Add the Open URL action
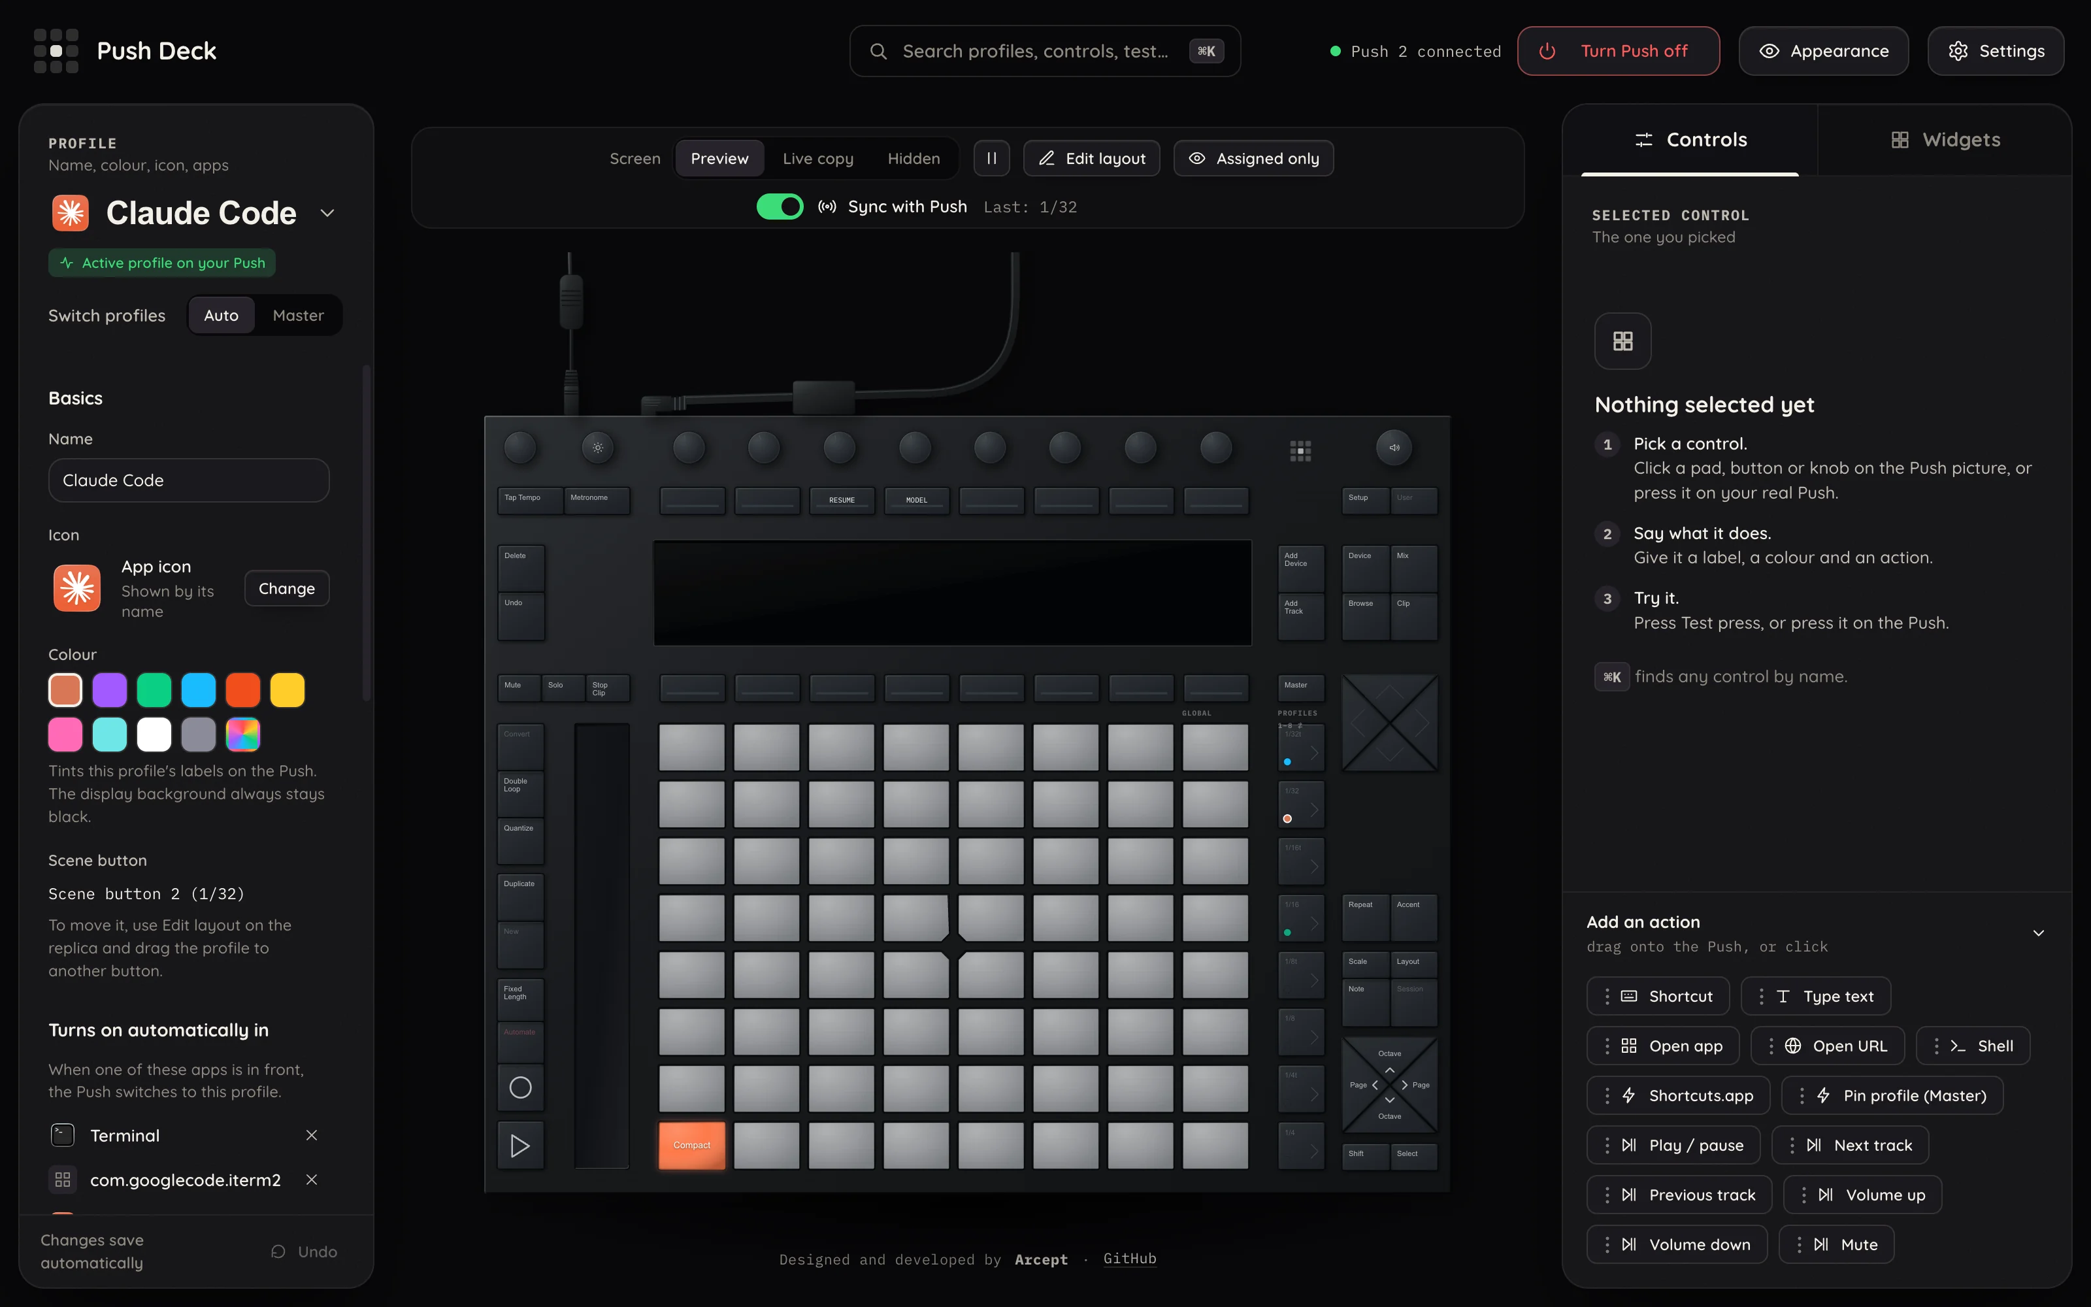Screen dimensions: 2091x1307 [1828, 1046]
